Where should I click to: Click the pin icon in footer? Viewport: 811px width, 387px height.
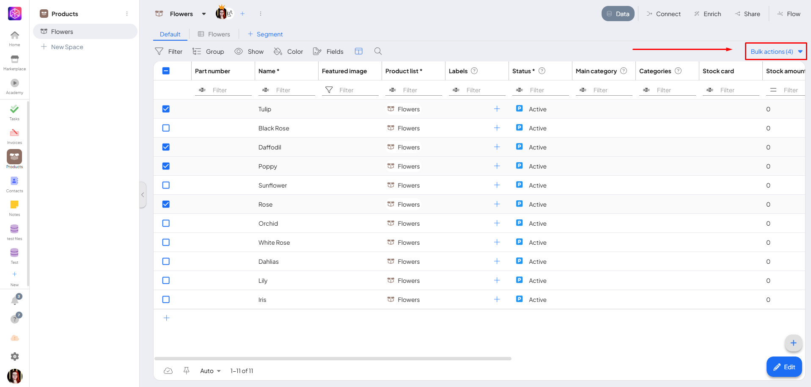(186, 371)
